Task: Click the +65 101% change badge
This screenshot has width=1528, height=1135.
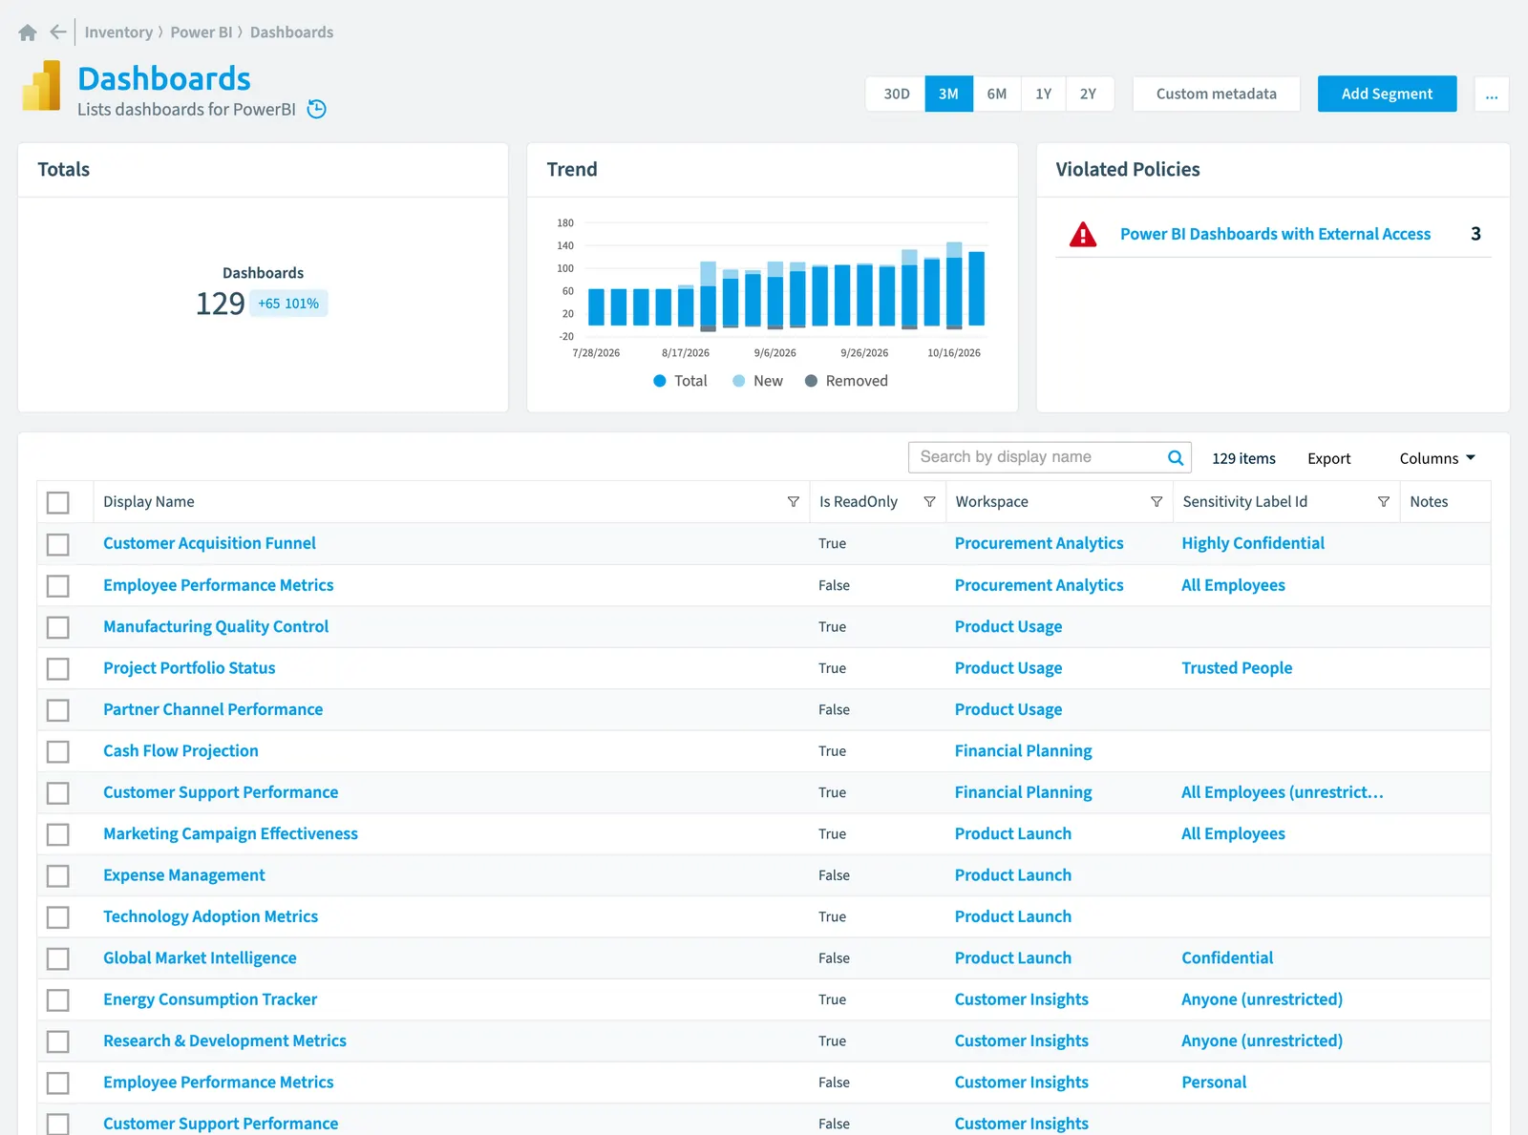Action: (288, 304)
